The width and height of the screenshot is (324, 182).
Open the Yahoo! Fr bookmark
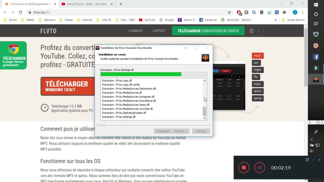click(187, 20)
